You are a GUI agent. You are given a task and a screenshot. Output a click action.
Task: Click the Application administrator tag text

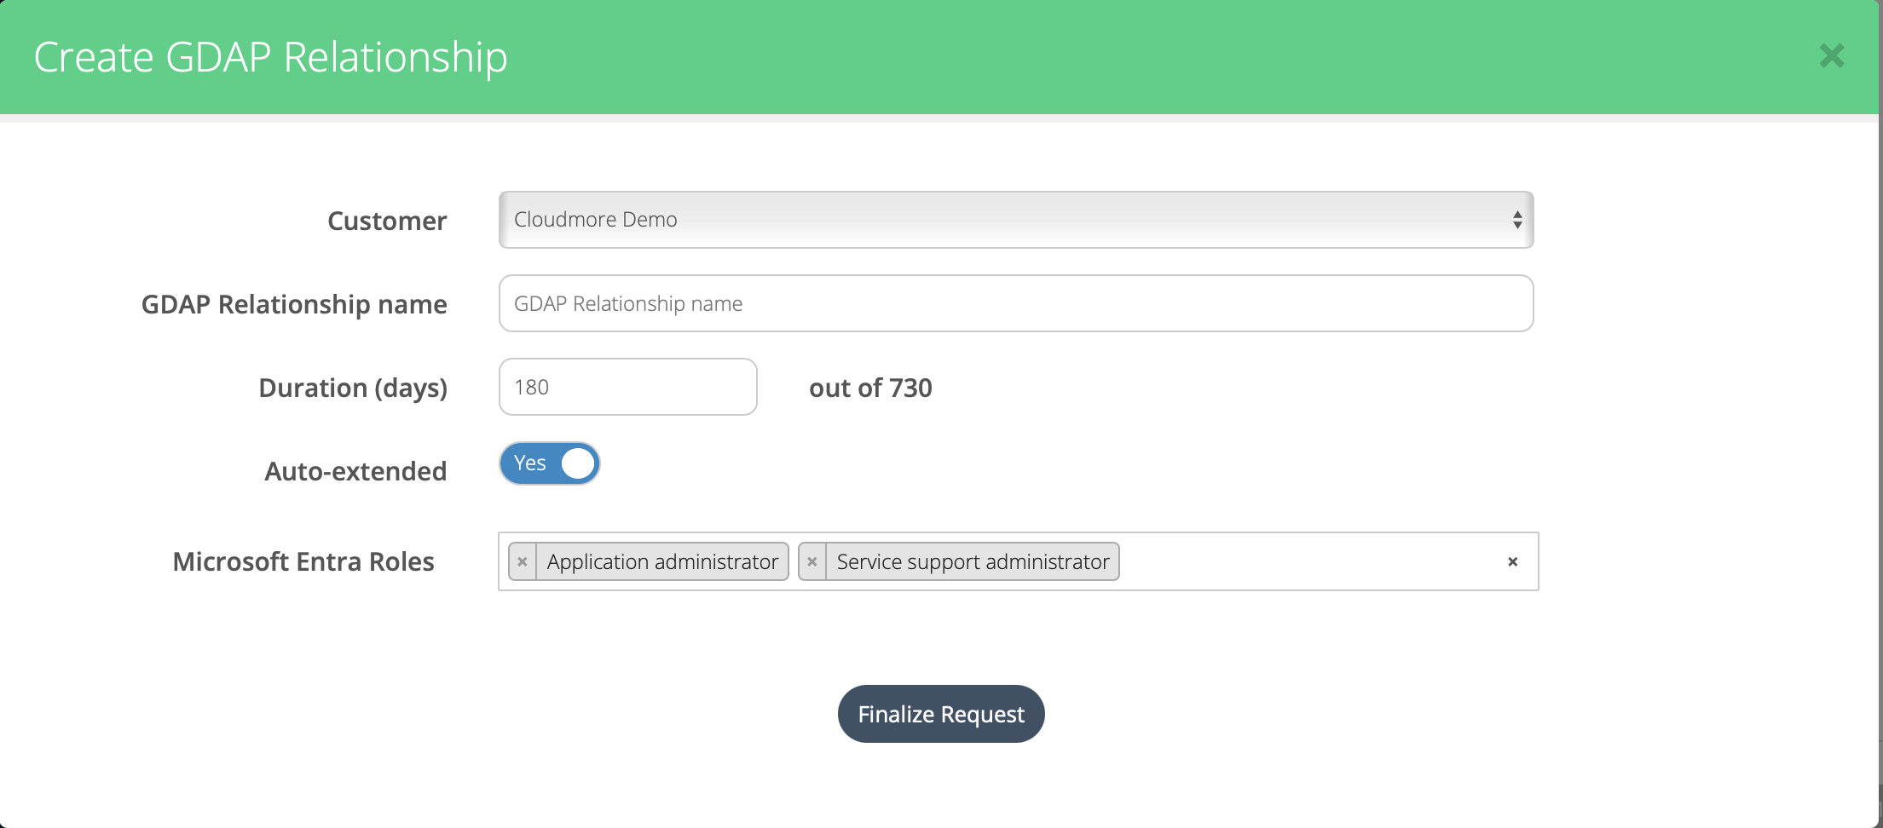pyautogui.click(x=662, y=561)
